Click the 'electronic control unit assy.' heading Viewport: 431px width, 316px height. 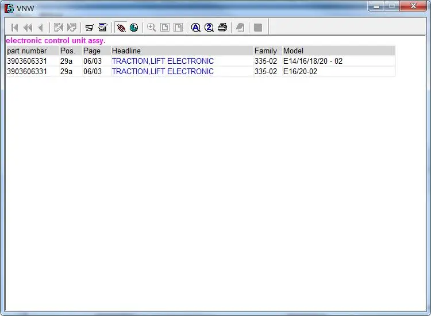point(56,41)
